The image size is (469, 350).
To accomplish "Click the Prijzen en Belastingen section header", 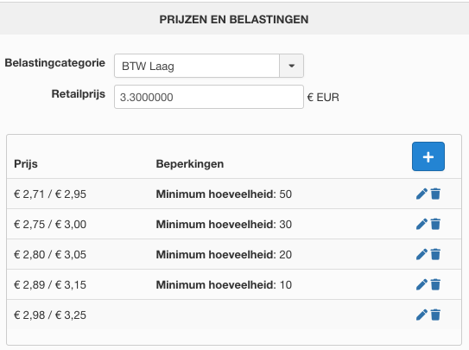I will 234,19.
